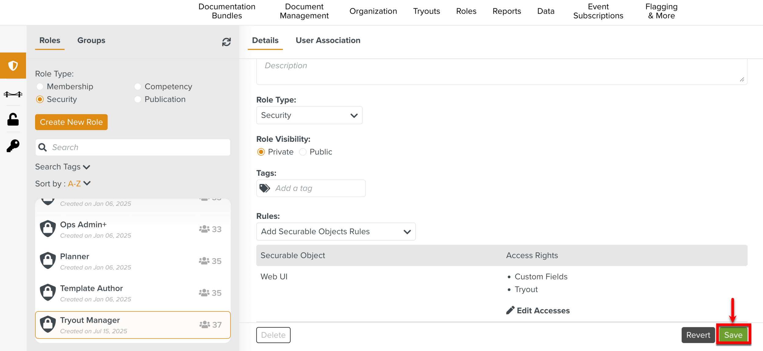Open the Groups tab
763x351 pixels.
click(91, 40)
